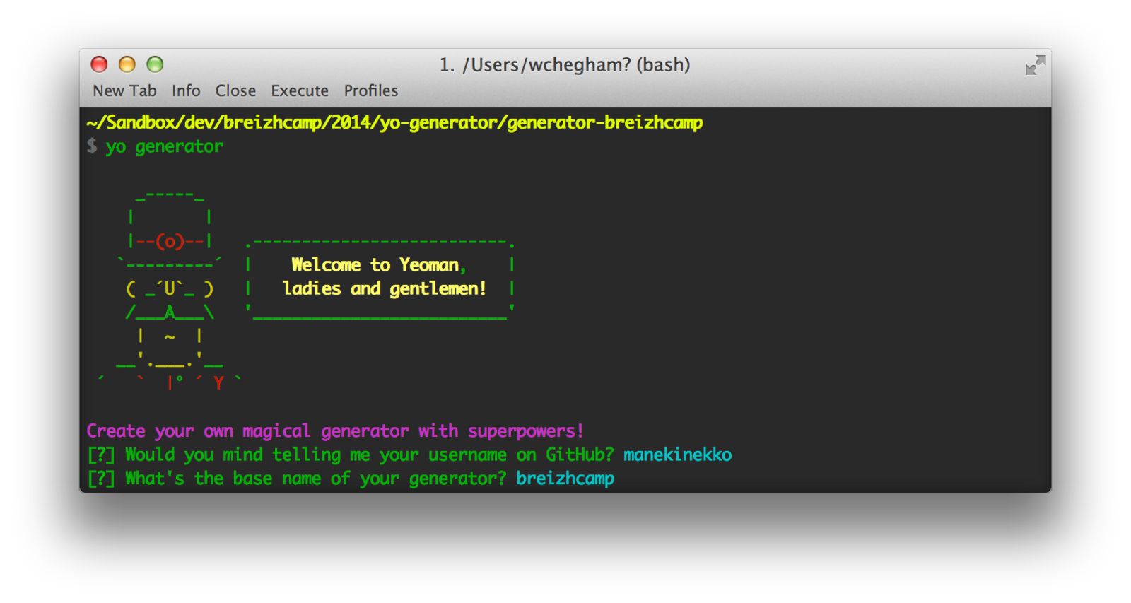This screenshot has width=1131, height=603.
Task: Click the red close window button
Action: (x=99, y=64)
